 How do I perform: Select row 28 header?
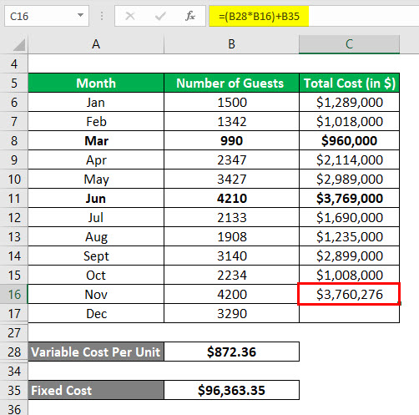[14, 352]
